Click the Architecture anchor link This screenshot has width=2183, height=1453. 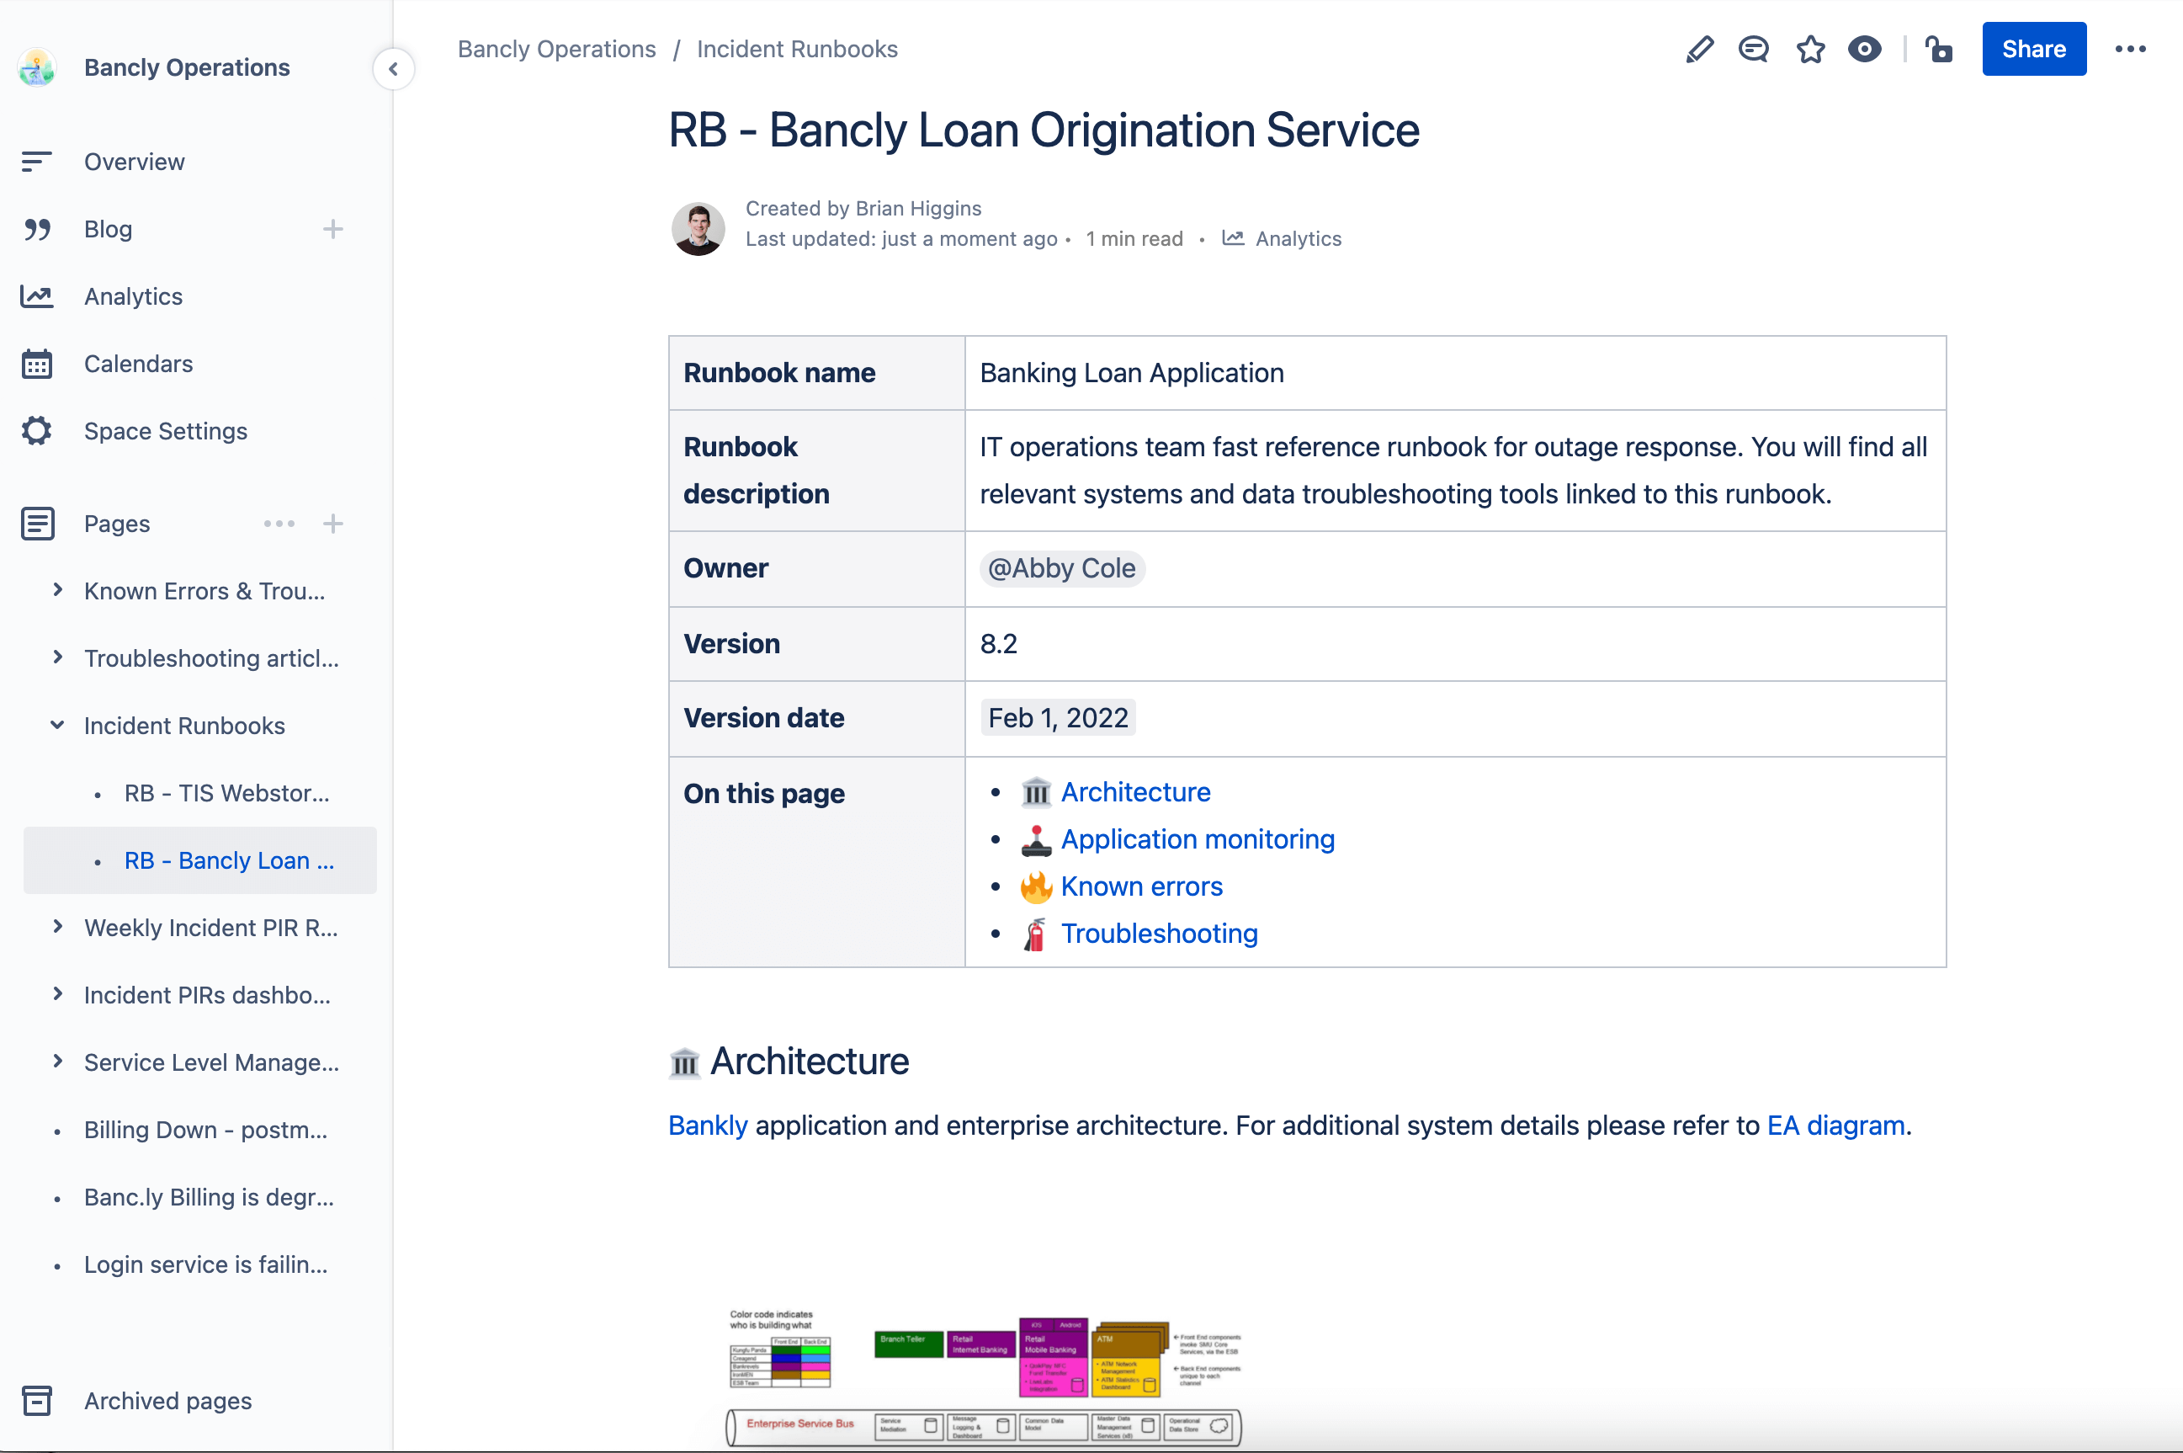point(1134,793)
